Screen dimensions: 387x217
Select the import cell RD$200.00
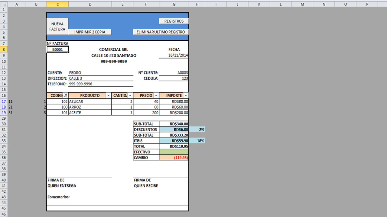[174, 113]
